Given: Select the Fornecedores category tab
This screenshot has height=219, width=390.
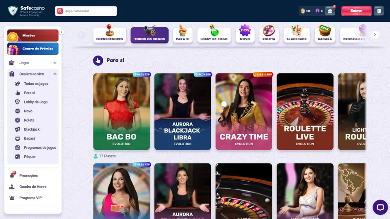Looking at the screenshot, I should click(x=109, y=34).
